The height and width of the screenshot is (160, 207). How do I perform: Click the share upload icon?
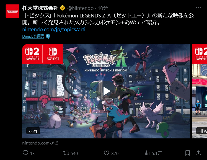pyautogui.click(x=198, y=153)
